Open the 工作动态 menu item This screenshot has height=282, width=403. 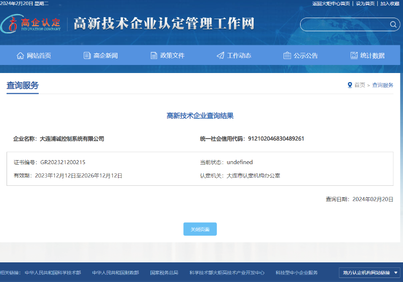click(x=239, y=55)
